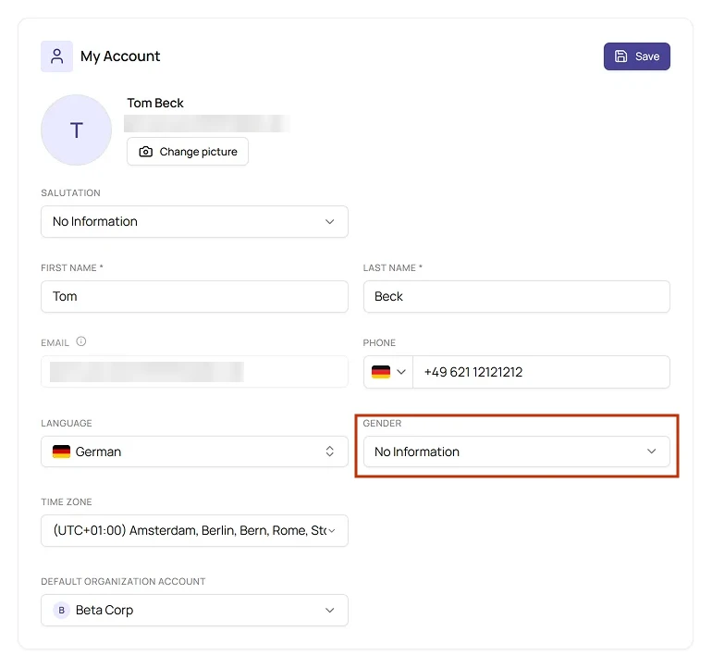Click the phone number field
The height and width of the screenshot is (668, 712).
[541, 372]
